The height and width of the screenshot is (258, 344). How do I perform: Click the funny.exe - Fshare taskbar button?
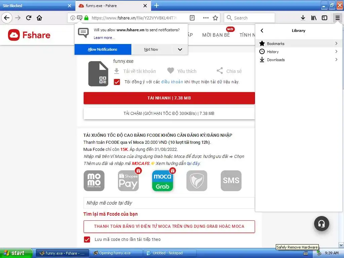tap(62, 253)
